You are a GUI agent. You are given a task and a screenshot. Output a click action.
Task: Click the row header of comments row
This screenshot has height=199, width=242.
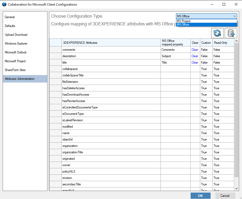[x=56, y=50]
